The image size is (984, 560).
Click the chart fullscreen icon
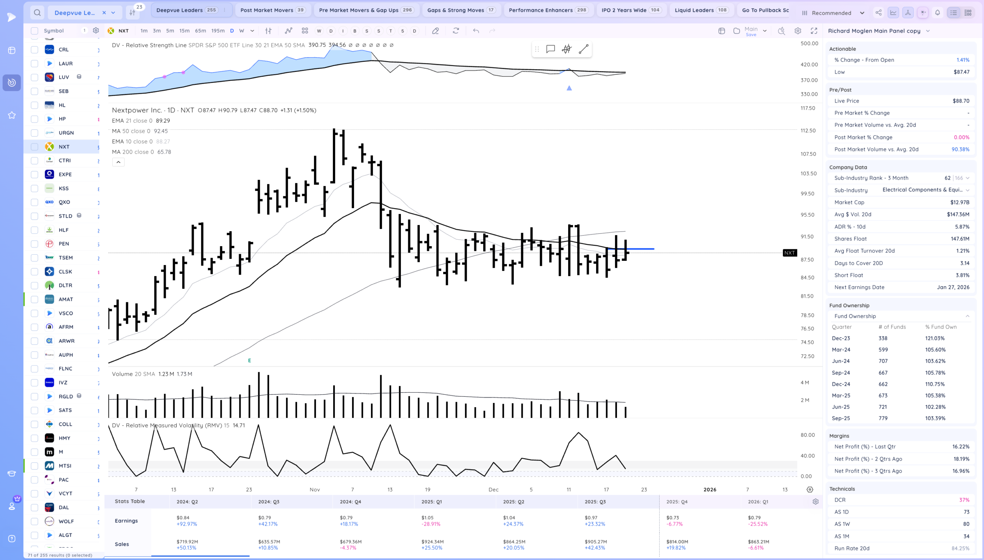[x=814, y=31]
